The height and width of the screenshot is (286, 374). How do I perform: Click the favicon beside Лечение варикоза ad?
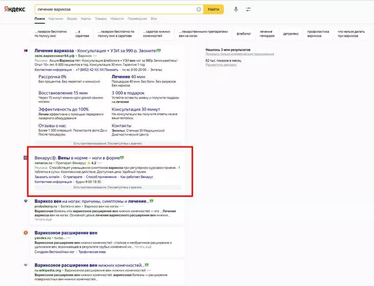[26, 51]
